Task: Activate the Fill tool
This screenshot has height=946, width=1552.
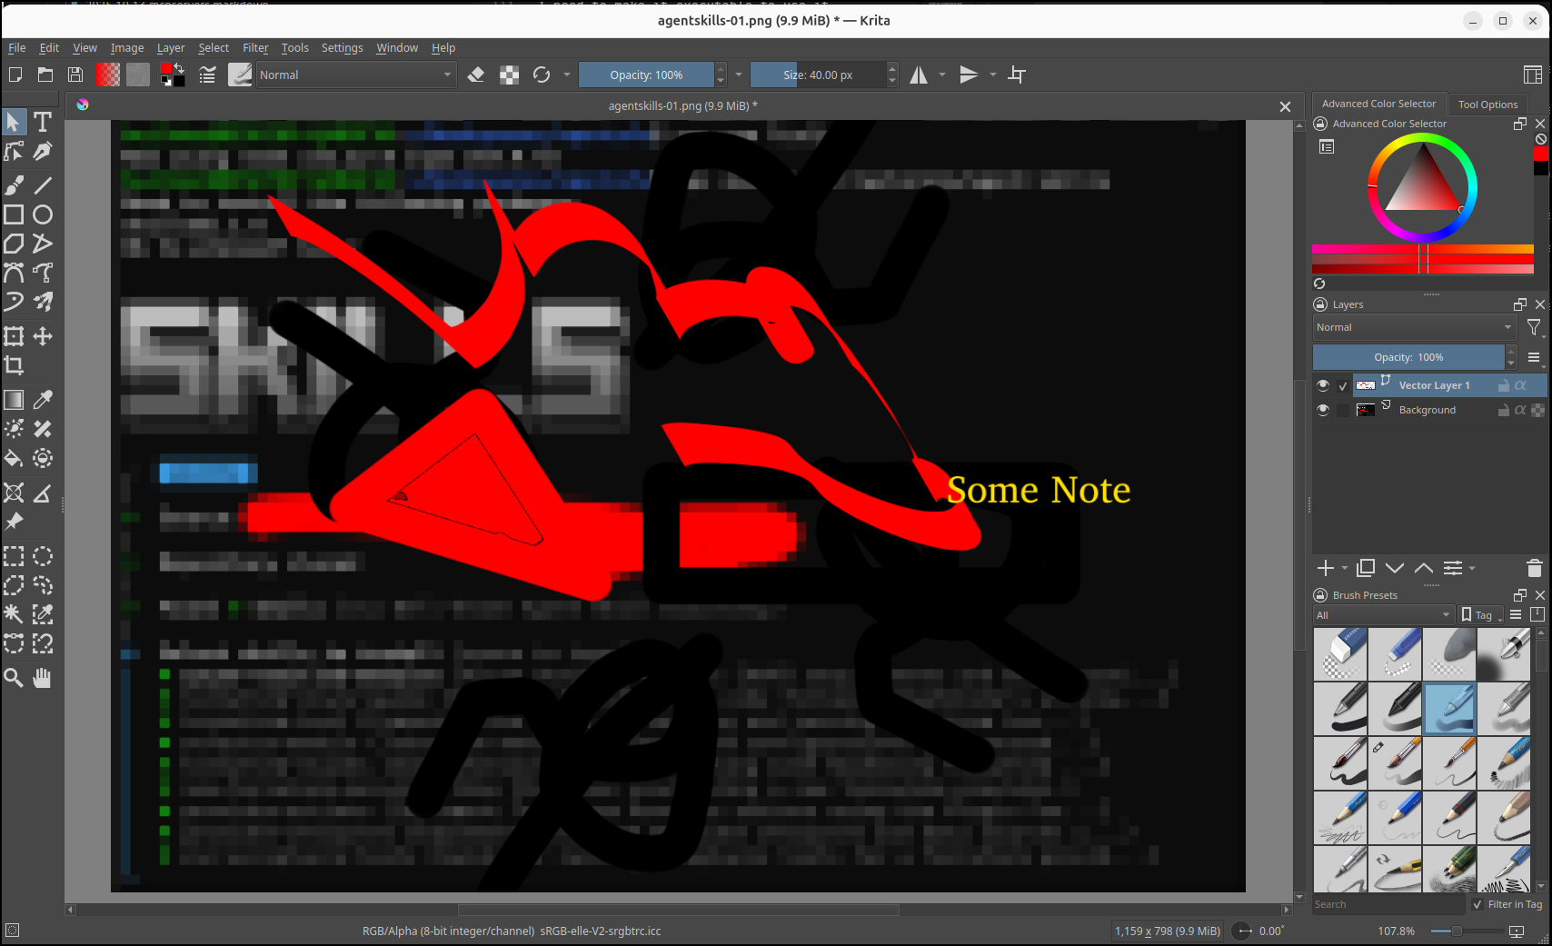Action: (x=14, y=459)
